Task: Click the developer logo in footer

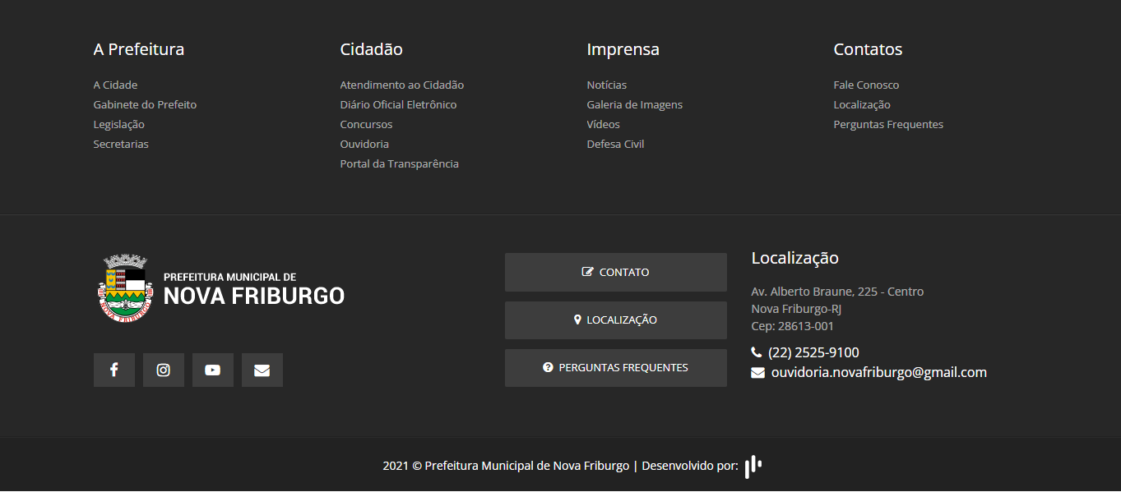Action: (753, 467)
